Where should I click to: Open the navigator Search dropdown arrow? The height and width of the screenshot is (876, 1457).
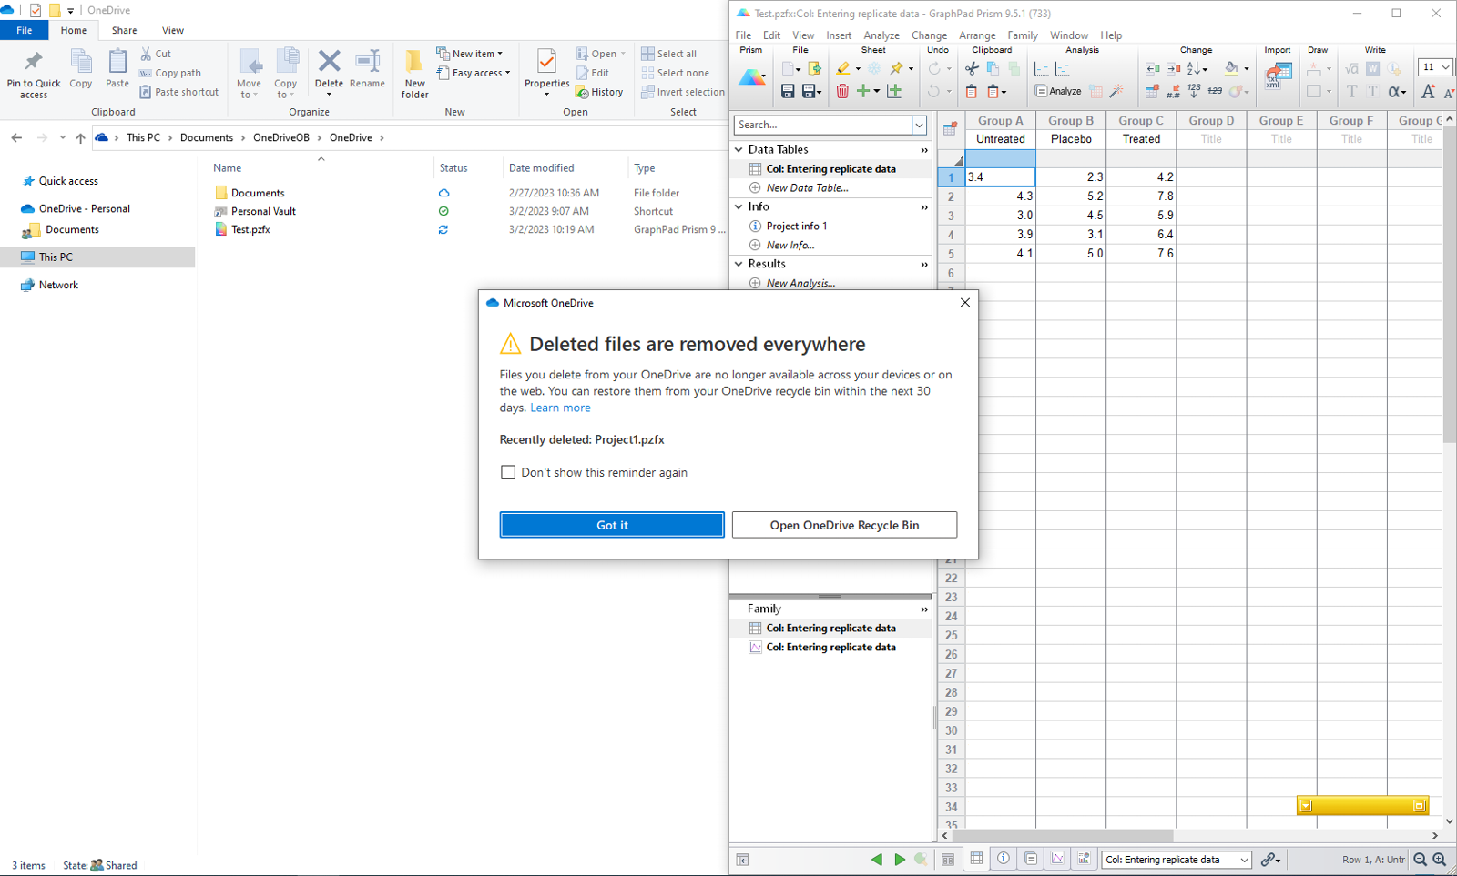click(919, 125)
